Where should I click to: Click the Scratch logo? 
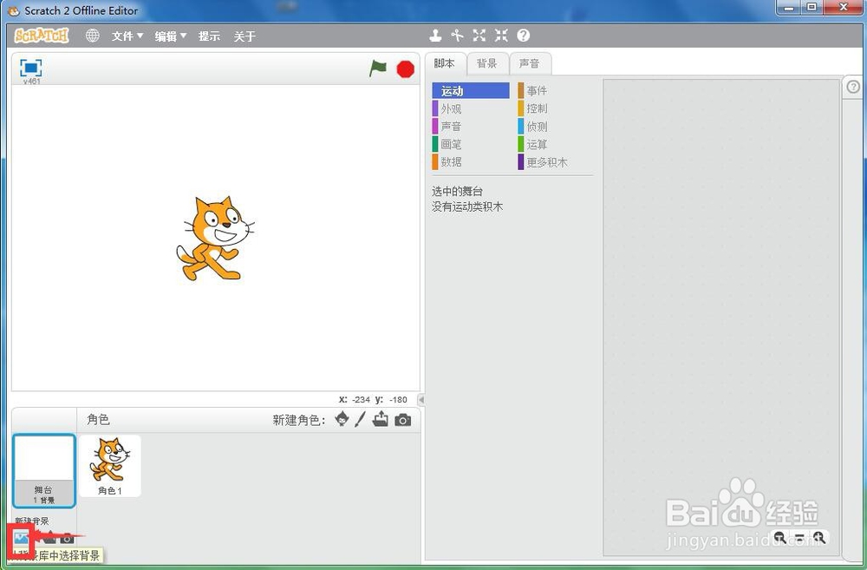(x=42, y=36)
